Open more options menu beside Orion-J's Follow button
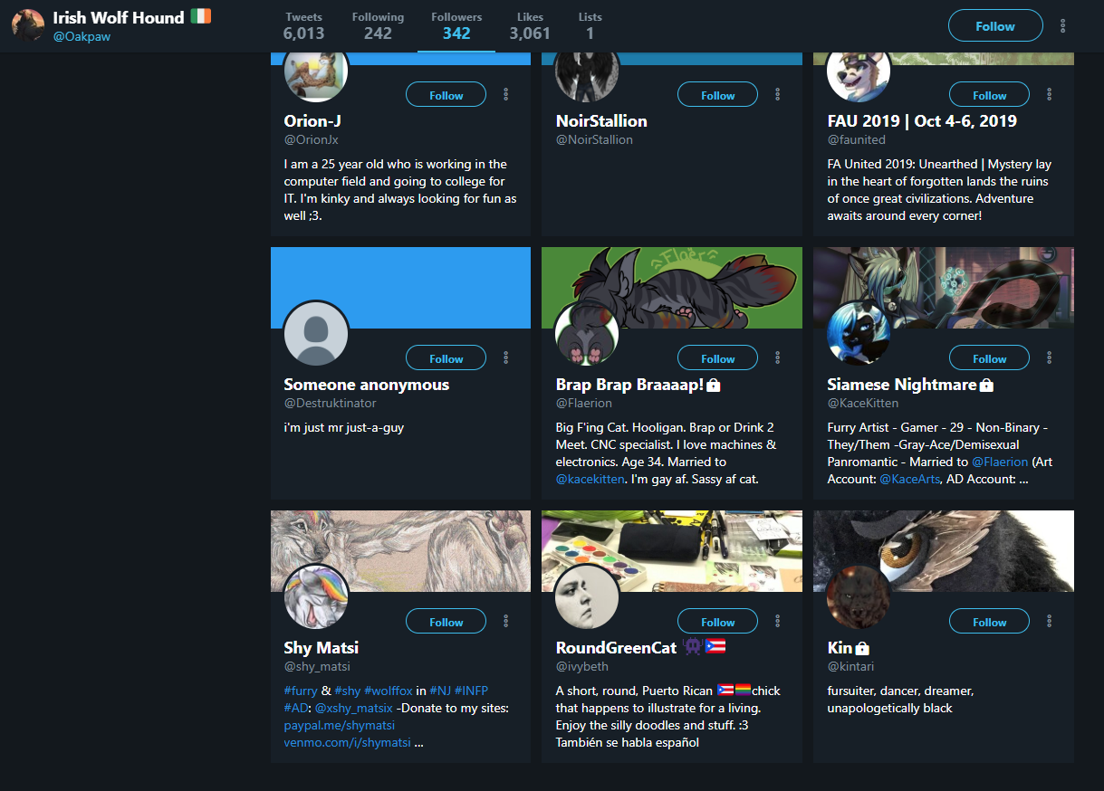Screen dimensions: 1104x791 pyautogui.click(x=505, y=94)
